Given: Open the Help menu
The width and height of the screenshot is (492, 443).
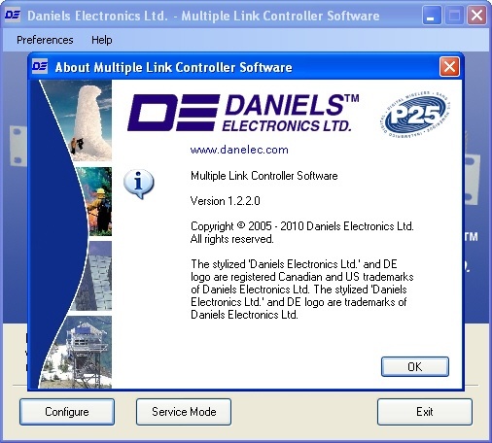Looking at the screenshot, I should [x=102, y=40].
